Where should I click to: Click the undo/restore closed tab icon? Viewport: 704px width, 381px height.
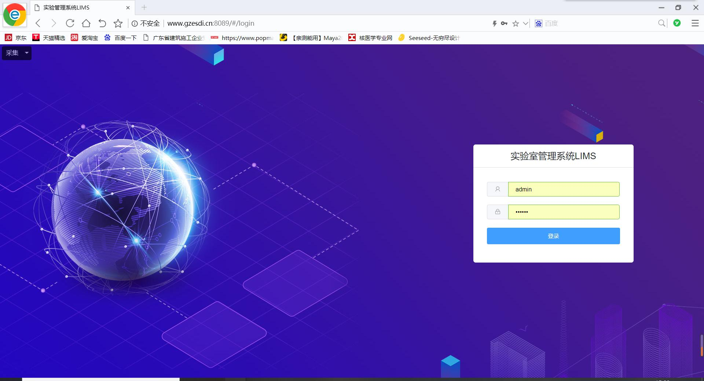(102, 23)
